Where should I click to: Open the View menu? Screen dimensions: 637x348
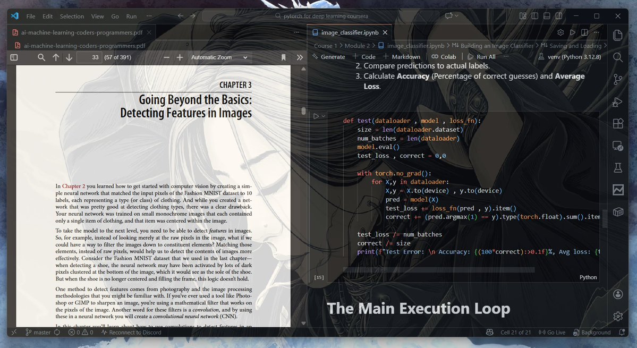click(98, 16)
